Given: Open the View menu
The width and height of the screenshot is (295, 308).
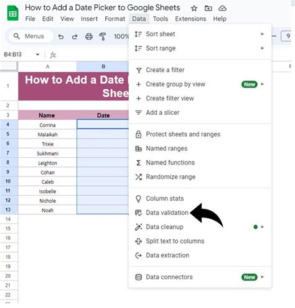Looking at the screenshot, I should coord(67,19).
